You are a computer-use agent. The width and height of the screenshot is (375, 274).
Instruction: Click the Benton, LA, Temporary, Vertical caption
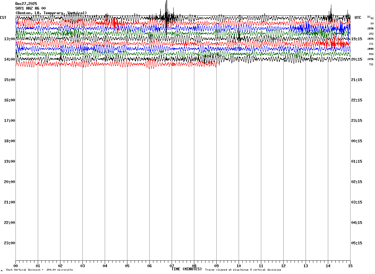(x=51, y=13)
